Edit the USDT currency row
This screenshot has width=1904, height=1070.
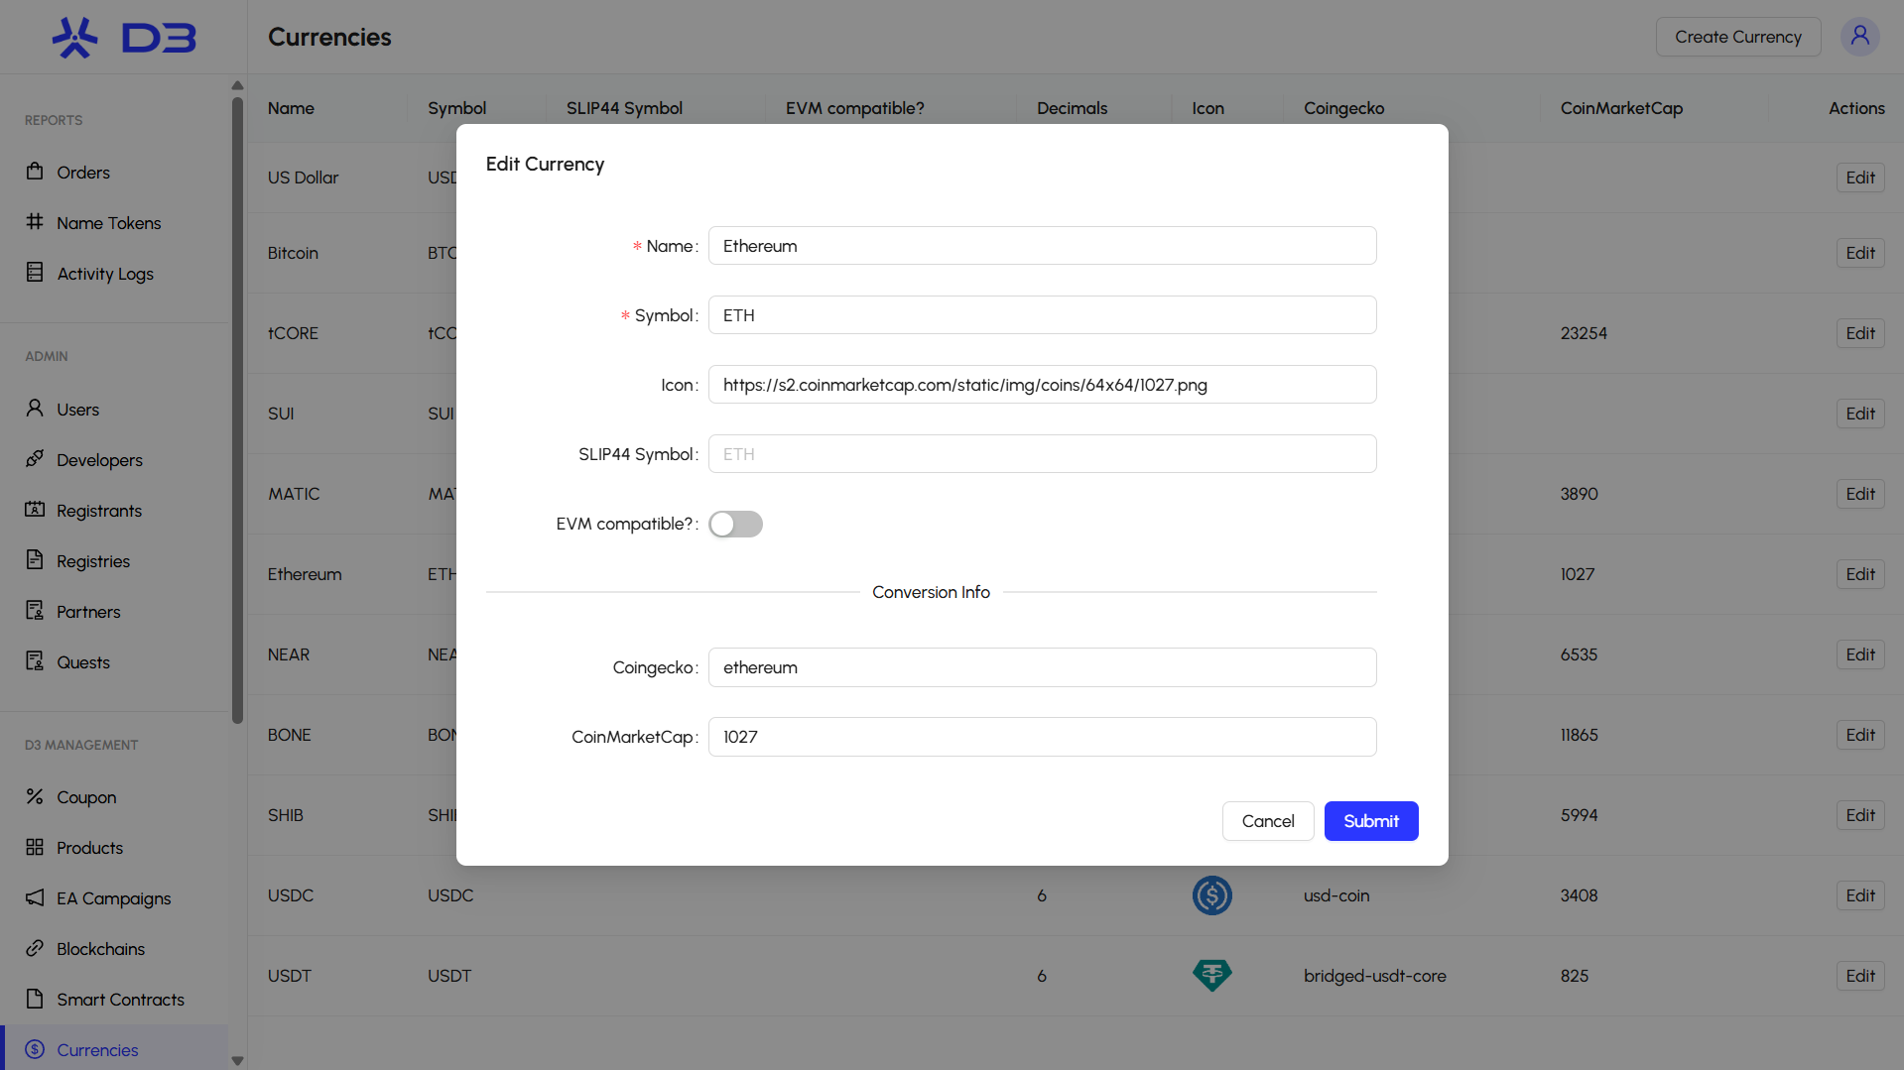point(1860,976)
